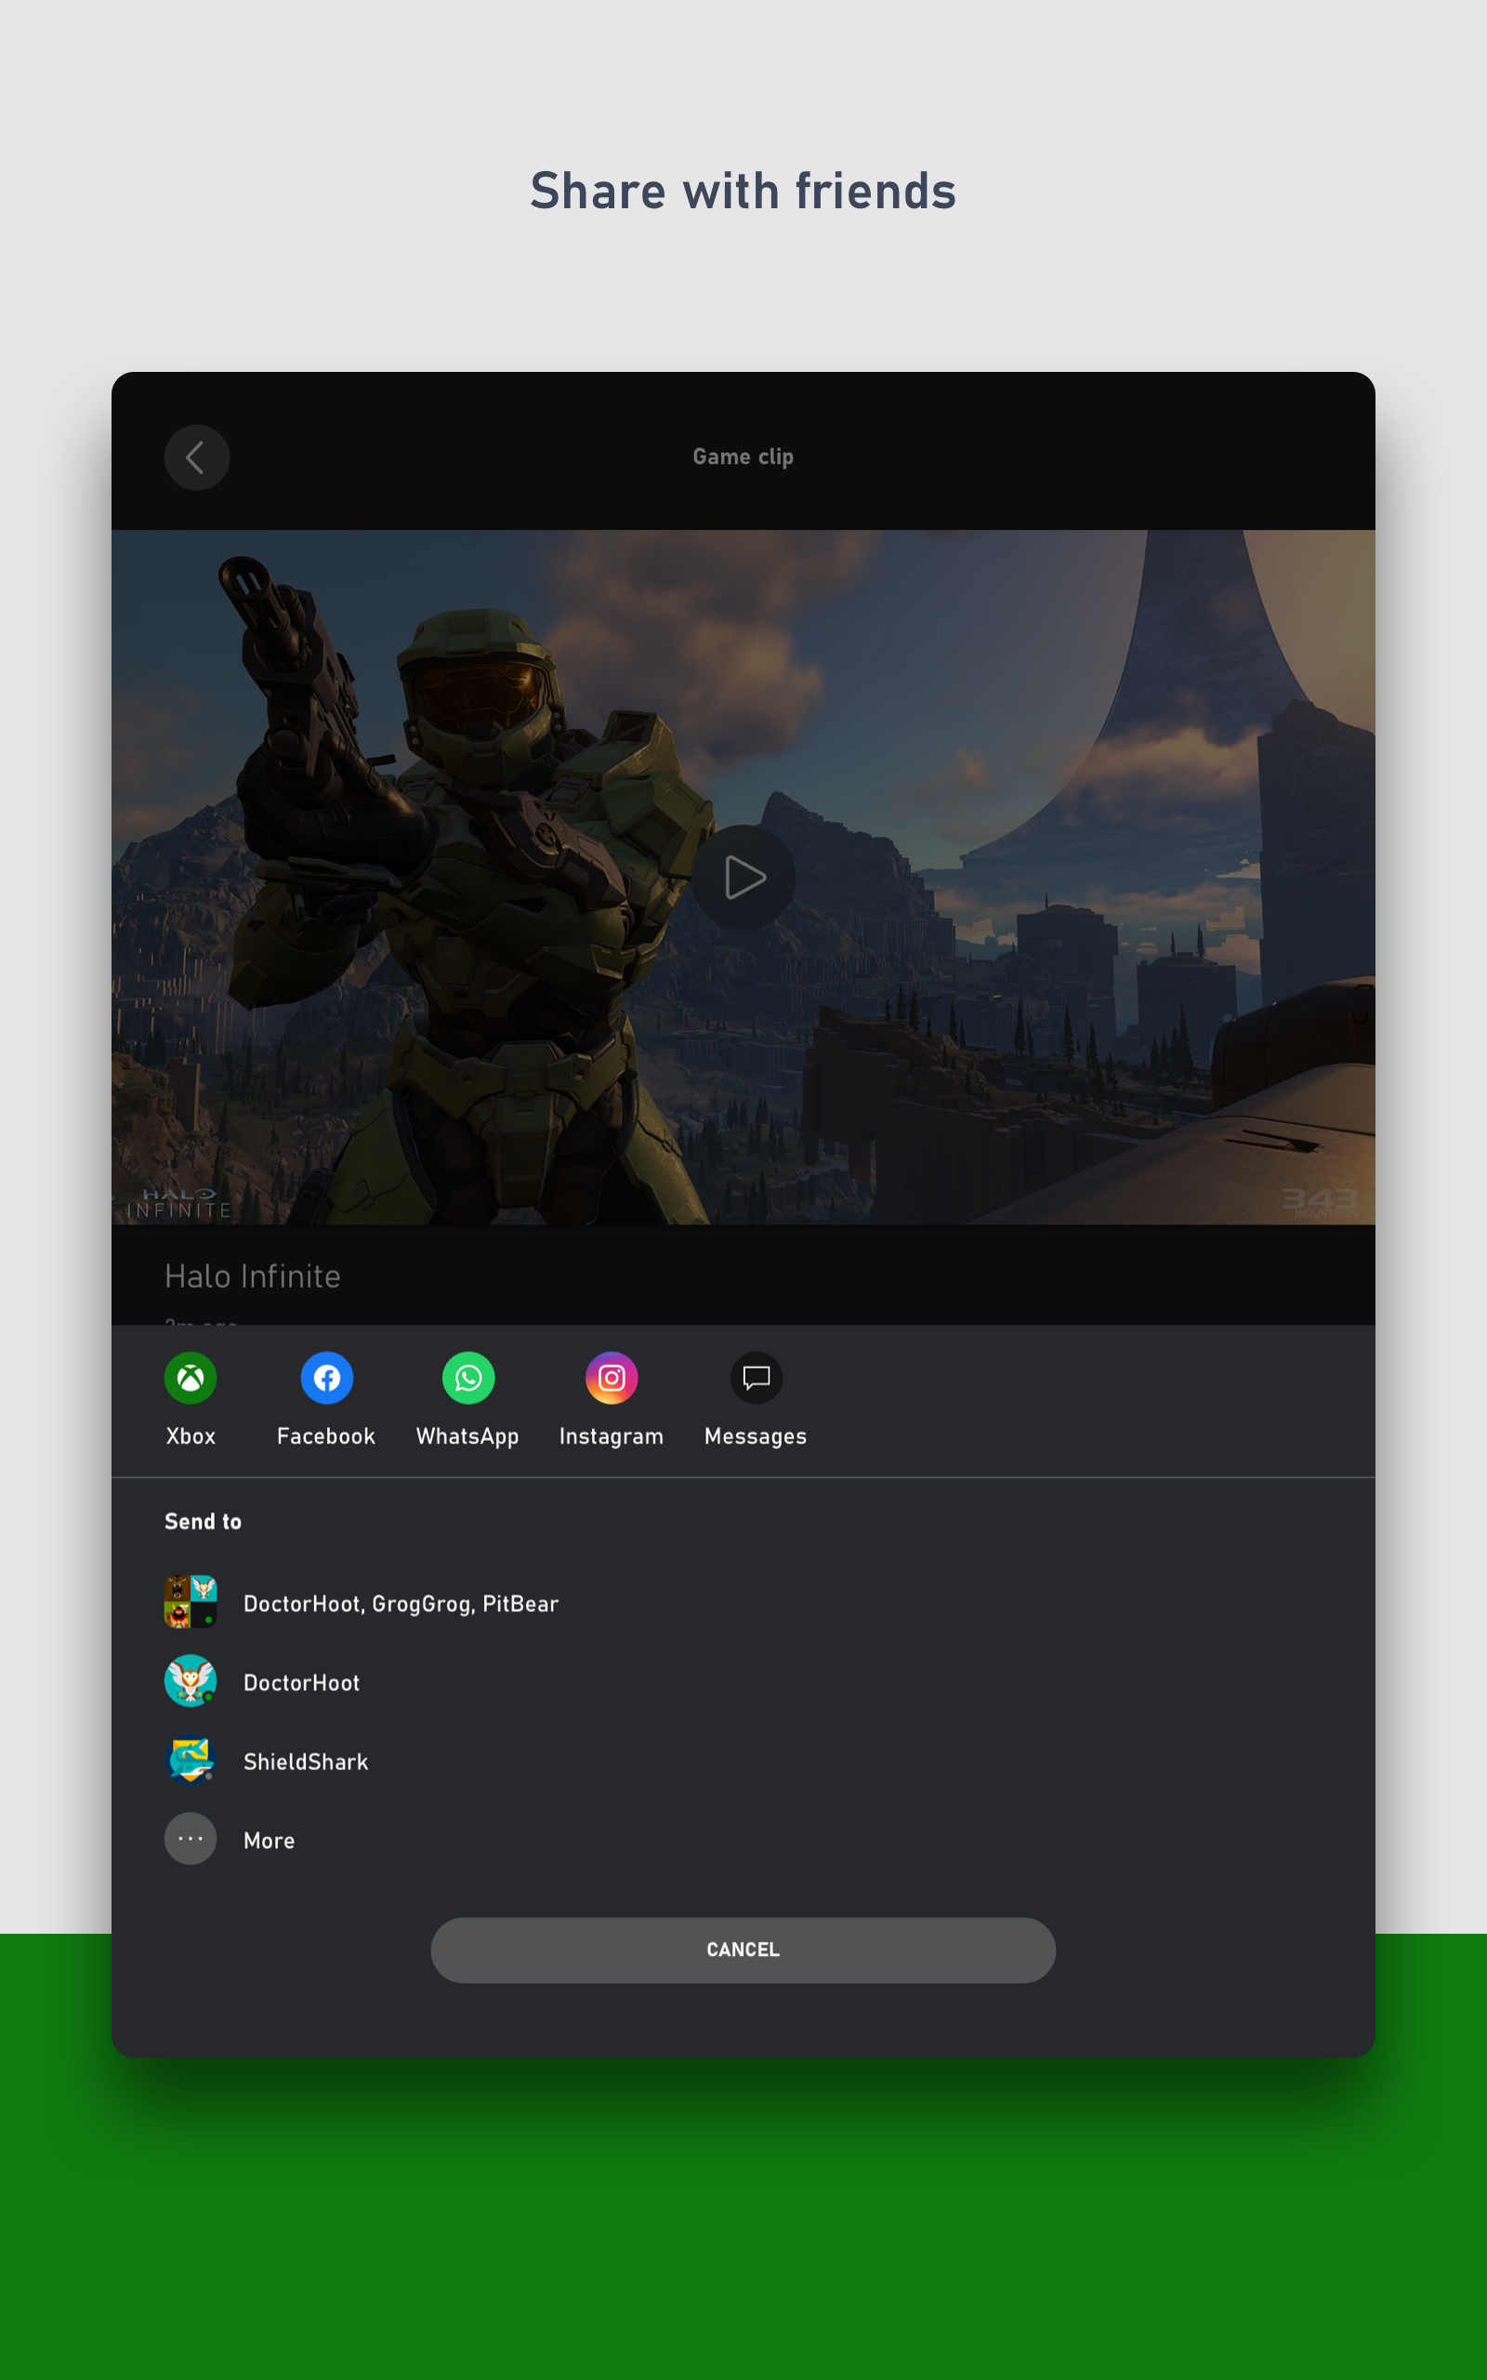Screen dimensions: 1487x2380
Task: Tap DoctorHoot's owl avatar
Action: tap(191, 1681)
